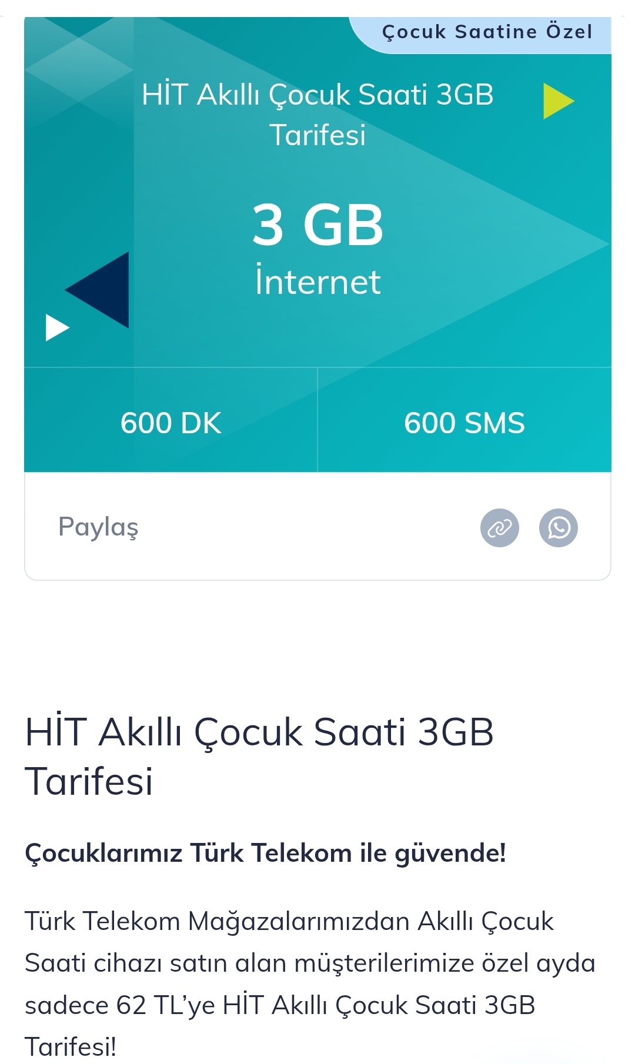The height and width of the screenshot is (1064, 635).
Task: Tap the white share bar beneath the card
Action: click(317, 526)
